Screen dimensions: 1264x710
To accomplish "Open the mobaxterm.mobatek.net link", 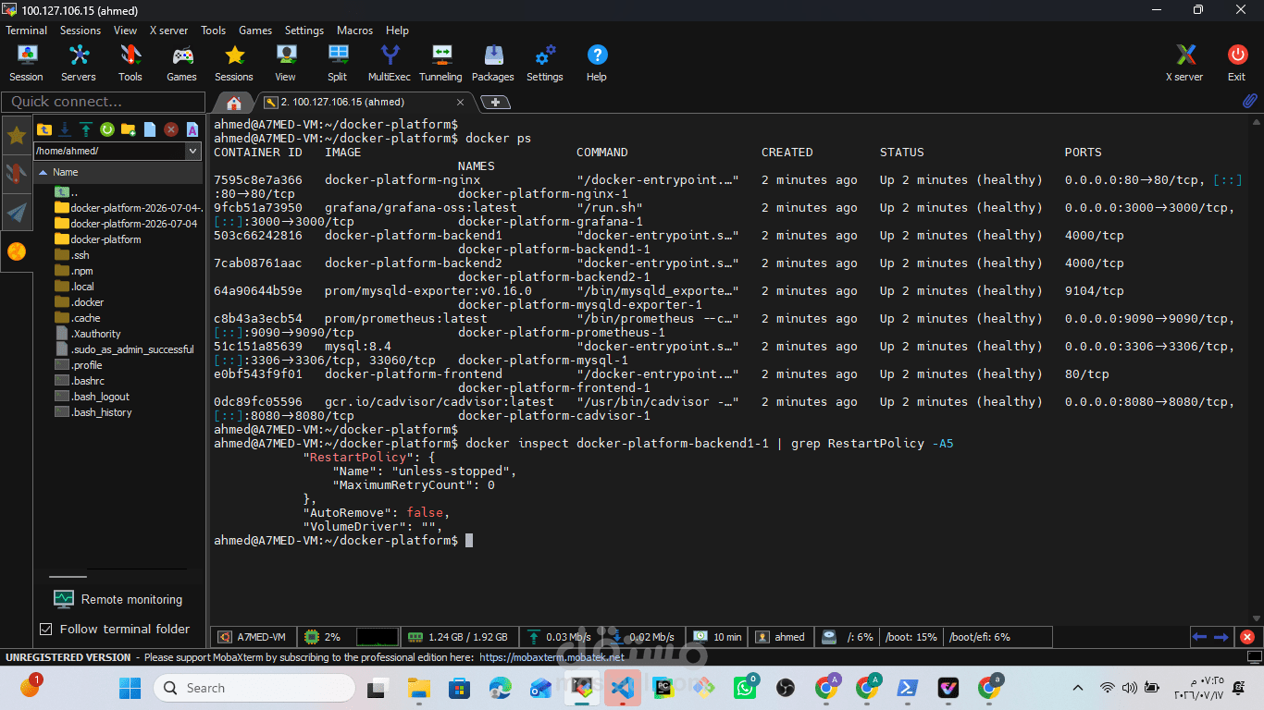I will pyautogui.click(x=551, y=657).
